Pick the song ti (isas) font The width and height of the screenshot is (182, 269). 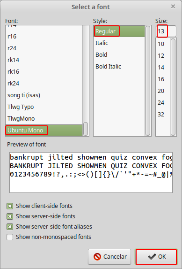tap(44, 95)
